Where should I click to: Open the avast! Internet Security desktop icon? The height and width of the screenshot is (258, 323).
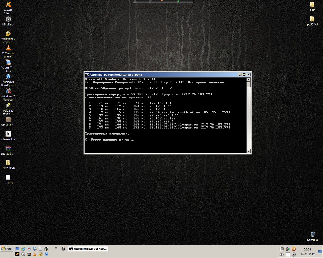[x=8, y=5]
